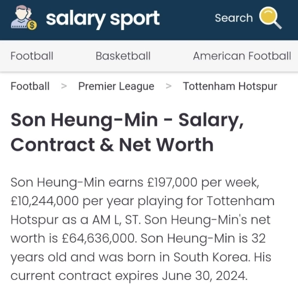The height and width of the screenshot is (294, 298).
Task: Select the American Football navigation tab
Action: 242,56
